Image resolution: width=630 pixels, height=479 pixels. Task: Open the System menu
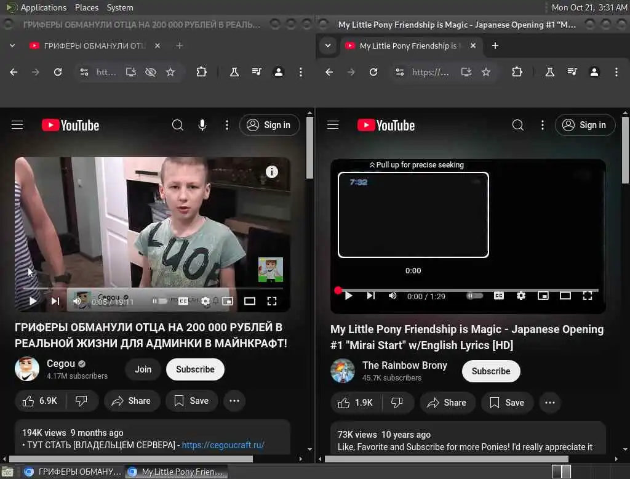click(x=120, y=7)
